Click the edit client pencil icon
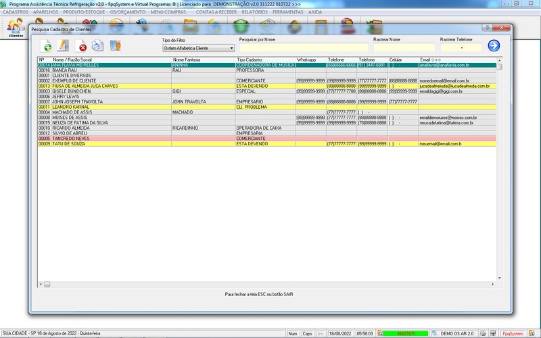 [x=63, y=45]
